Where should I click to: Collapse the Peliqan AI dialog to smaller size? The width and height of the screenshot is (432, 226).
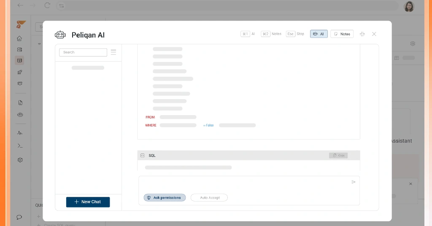pyautogui.click(x=362, y=34)
